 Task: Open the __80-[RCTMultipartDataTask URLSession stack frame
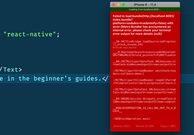coord(144,63)
